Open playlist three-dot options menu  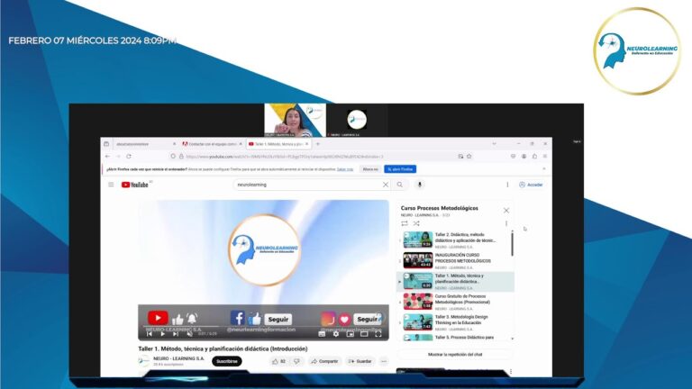tap(506, 223)
